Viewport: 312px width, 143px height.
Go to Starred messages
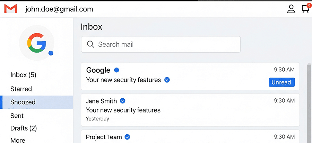point(21,89)
